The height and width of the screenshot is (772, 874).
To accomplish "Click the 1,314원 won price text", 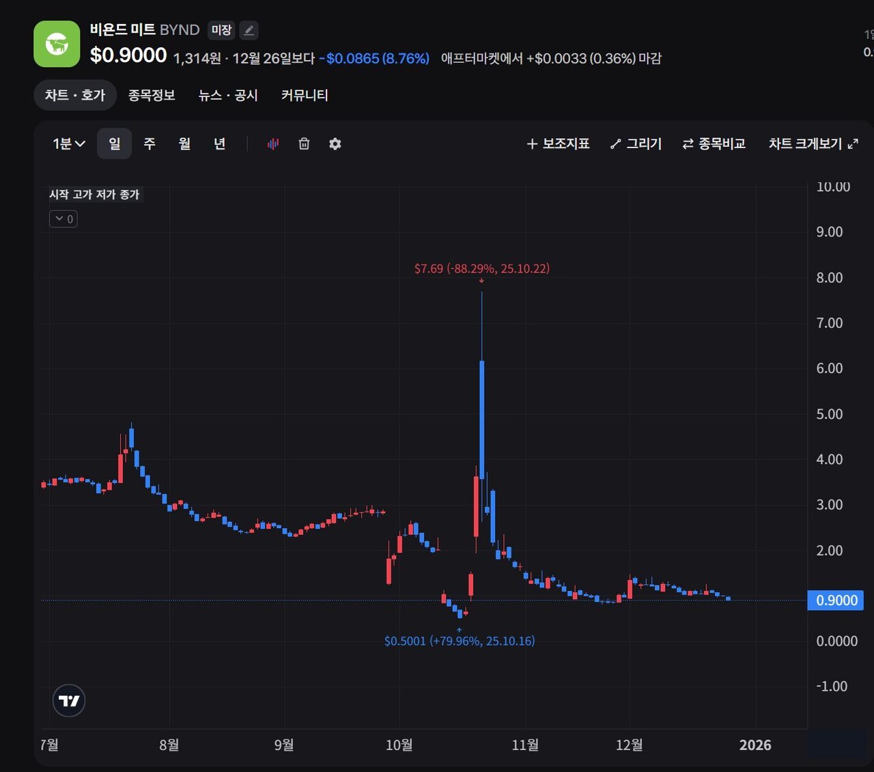I will [197, 58].
